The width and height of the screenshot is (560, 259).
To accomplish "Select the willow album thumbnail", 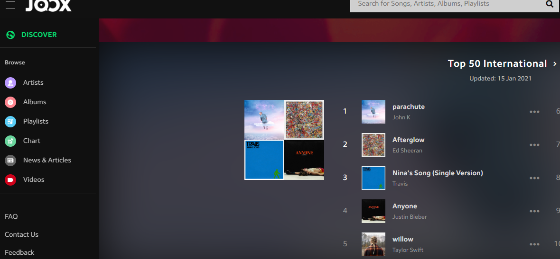I will click(373, 243).
